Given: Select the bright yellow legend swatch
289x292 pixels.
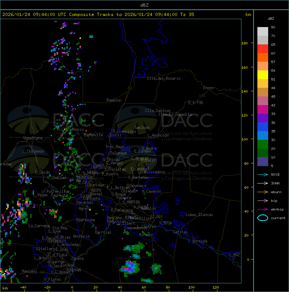Looking at the screenshot, I should (x=263, y=75).
